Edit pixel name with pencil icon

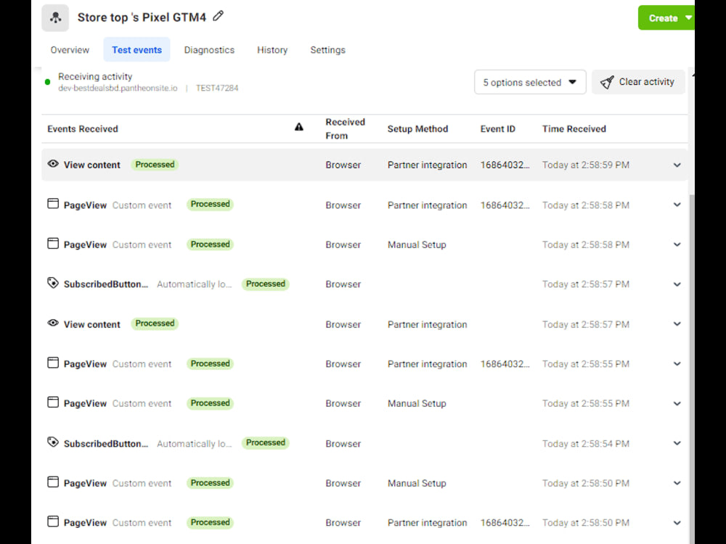pyautogui.click(x=218, y=16)
